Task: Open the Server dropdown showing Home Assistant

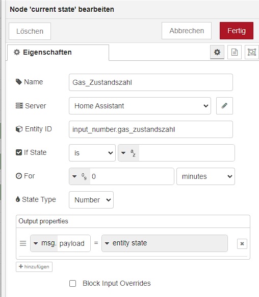Action: pos(140,106)
